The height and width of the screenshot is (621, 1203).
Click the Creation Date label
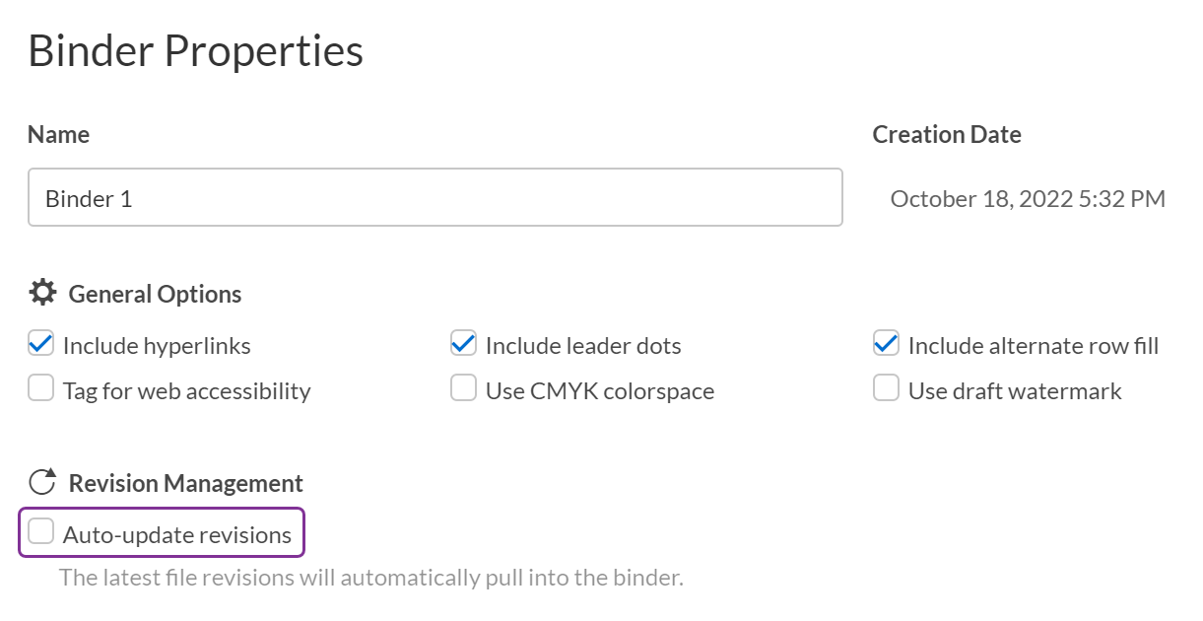[946, 134]
